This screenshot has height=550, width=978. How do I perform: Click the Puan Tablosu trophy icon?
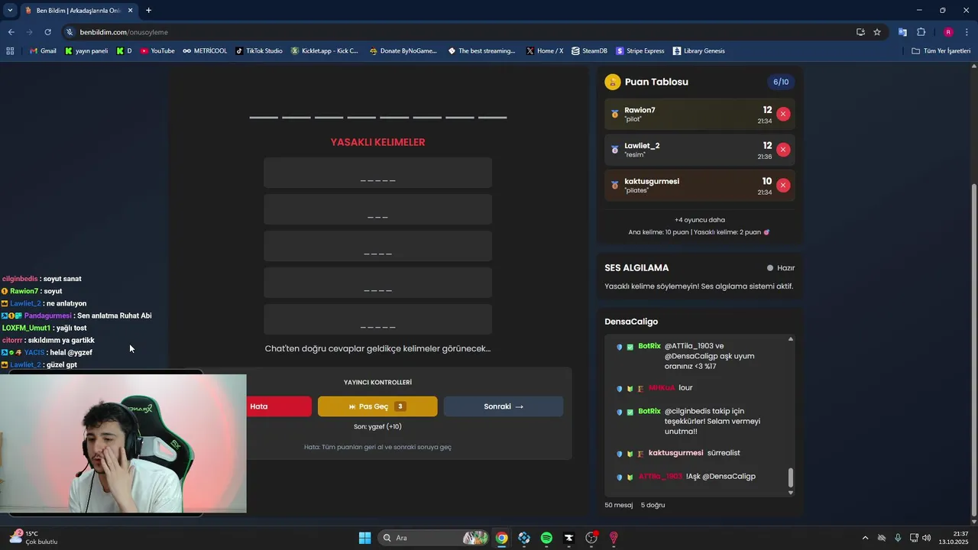tap(612, 82)
